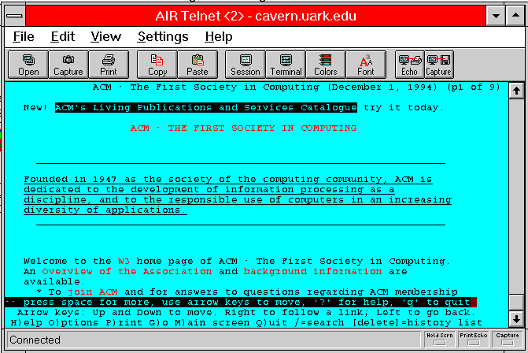Viewport: 528px width, 353px height.
Task: Open the Session settings icon
Action: (245, 65)
